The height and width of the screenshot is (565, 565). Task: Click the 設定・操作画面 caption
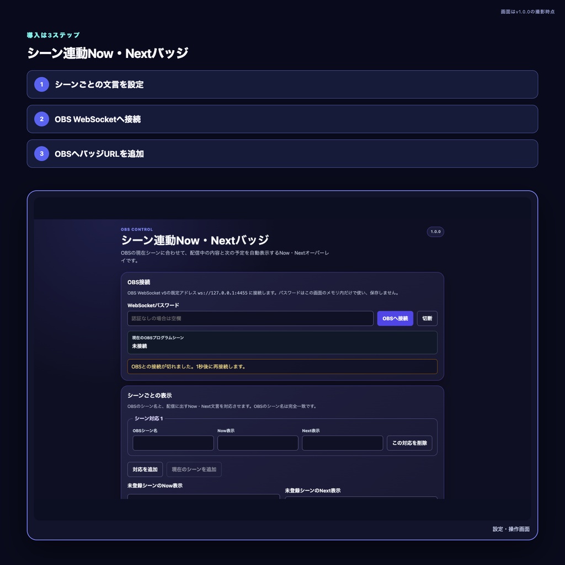(x=511, y=529)
